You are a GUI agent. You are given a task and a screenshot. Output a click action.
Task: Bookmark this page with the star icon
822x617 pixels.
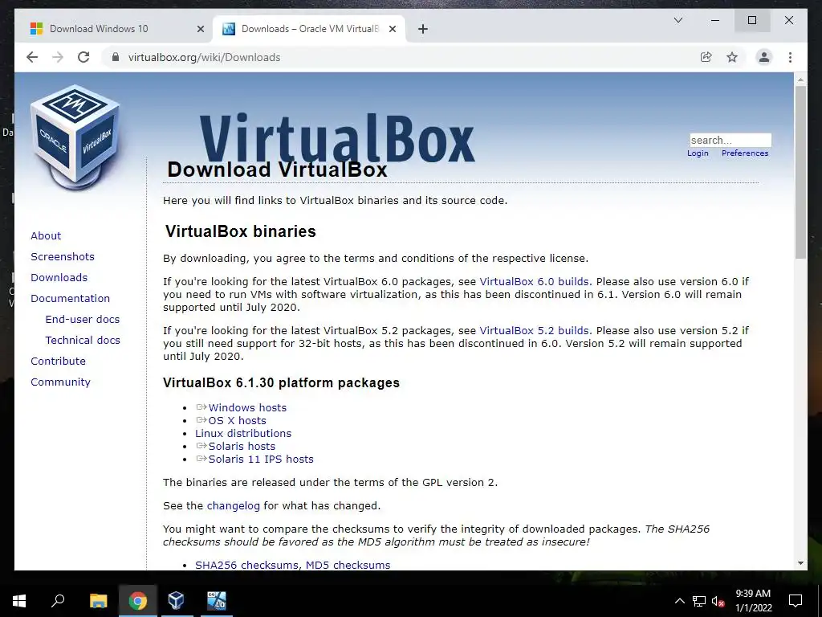click(732, 57)
